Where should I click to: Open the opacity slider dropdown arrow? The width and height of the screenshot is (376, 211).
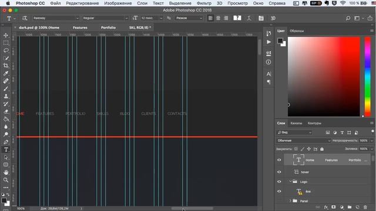[372, 141]
